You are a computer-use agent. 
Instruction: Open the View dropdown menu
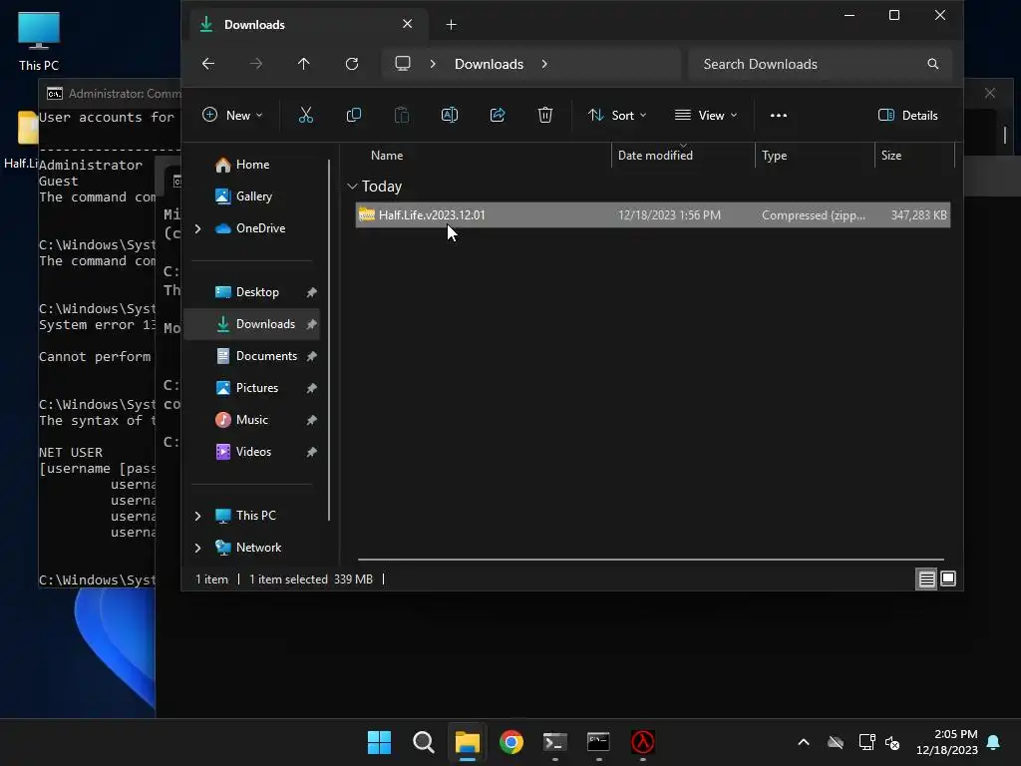click(x=706, y=116)
